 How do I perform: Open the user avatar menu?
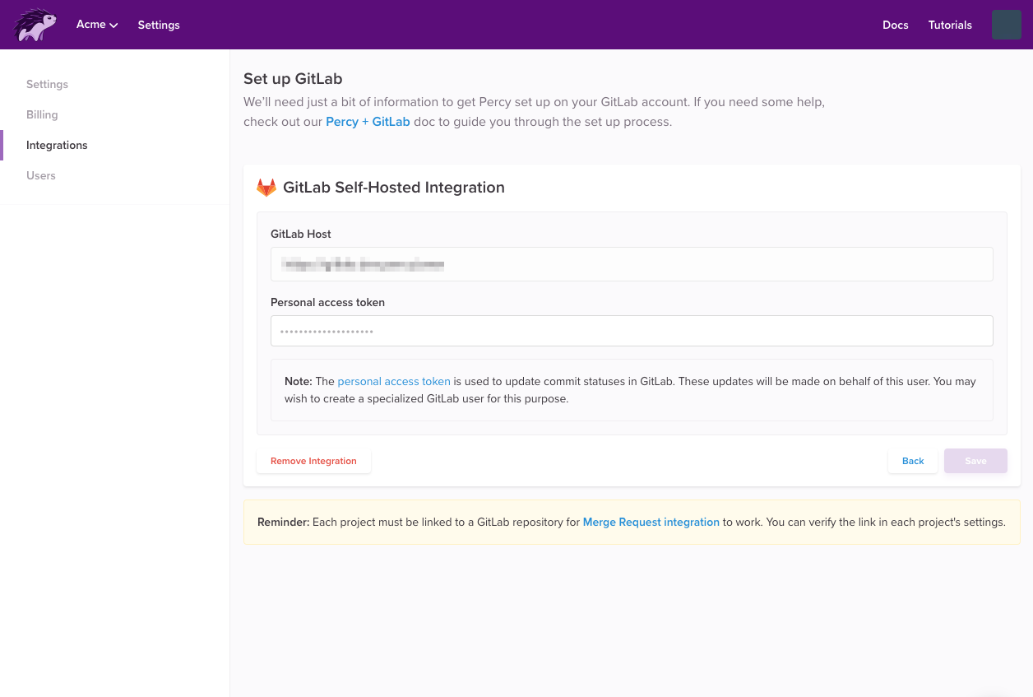(x=1006, y=25)
